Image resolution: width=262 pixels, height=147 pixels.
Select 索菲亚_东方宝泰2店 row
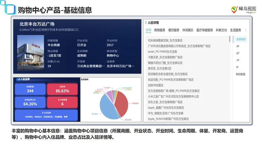click(159, 69)
